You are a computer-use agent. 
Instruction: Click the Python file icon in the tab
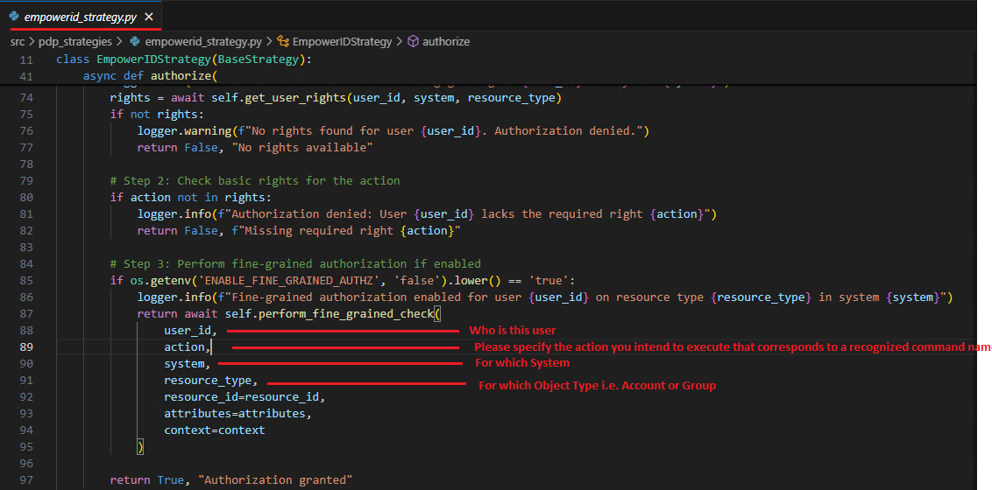pyautogui.click(x=13, y=17)
